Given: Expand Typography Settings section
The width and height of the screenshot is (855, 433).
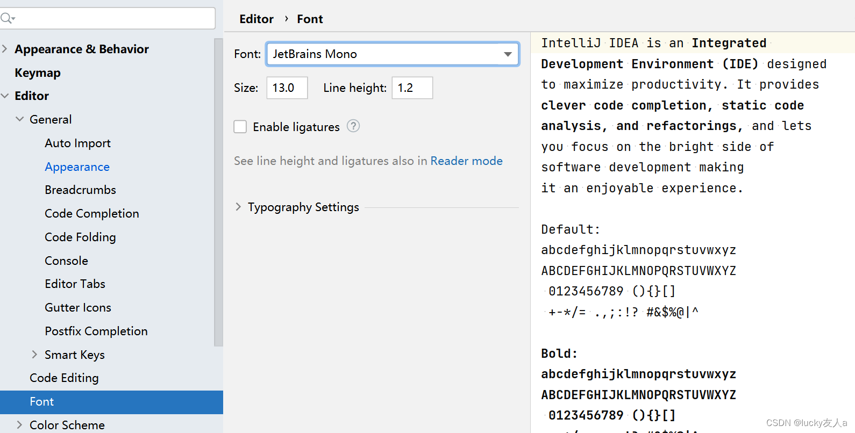Looking at the screenshot, I should coord(238,207).
